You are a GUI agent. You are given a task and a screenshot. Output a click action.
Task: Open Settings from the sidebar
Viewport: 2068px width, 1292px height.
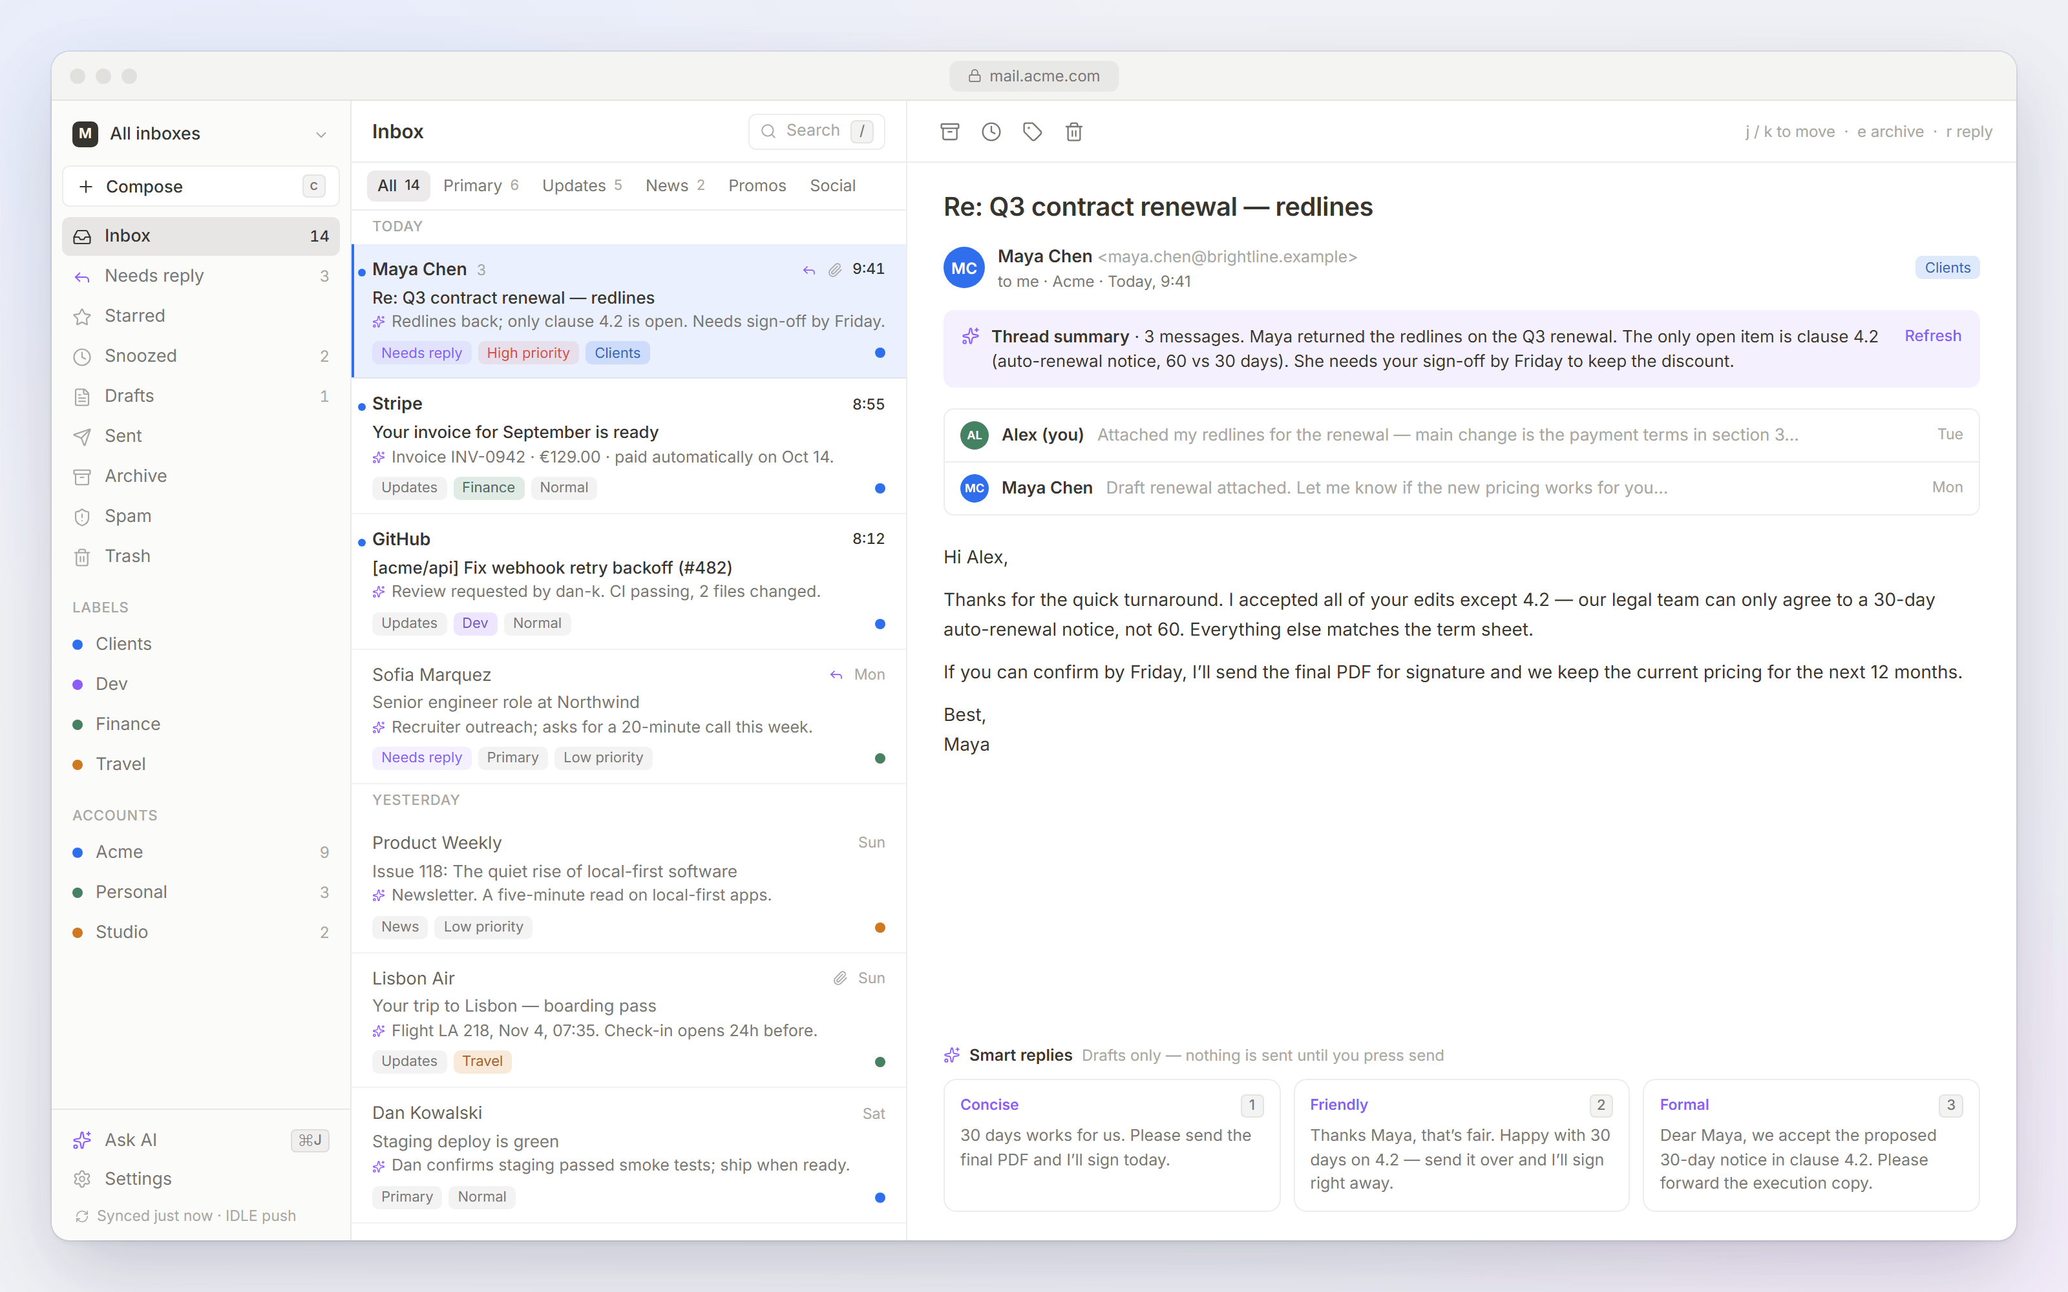(x=201, y=1179)
